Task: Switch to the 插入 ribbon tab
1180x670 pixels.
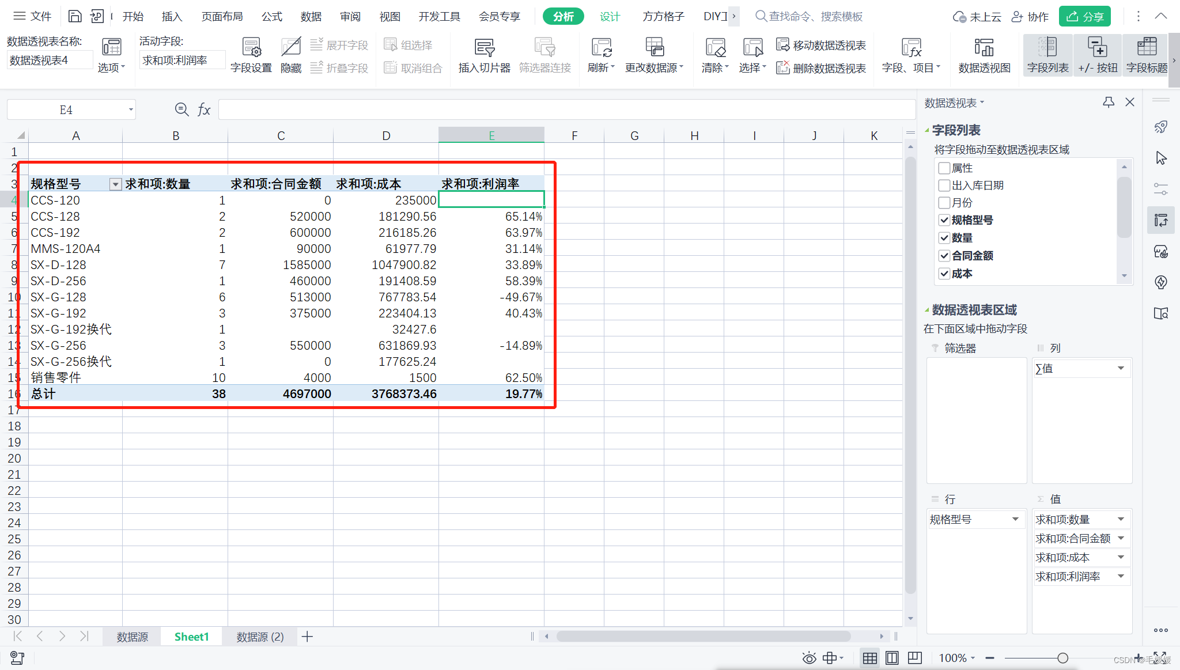Action: 172,16
